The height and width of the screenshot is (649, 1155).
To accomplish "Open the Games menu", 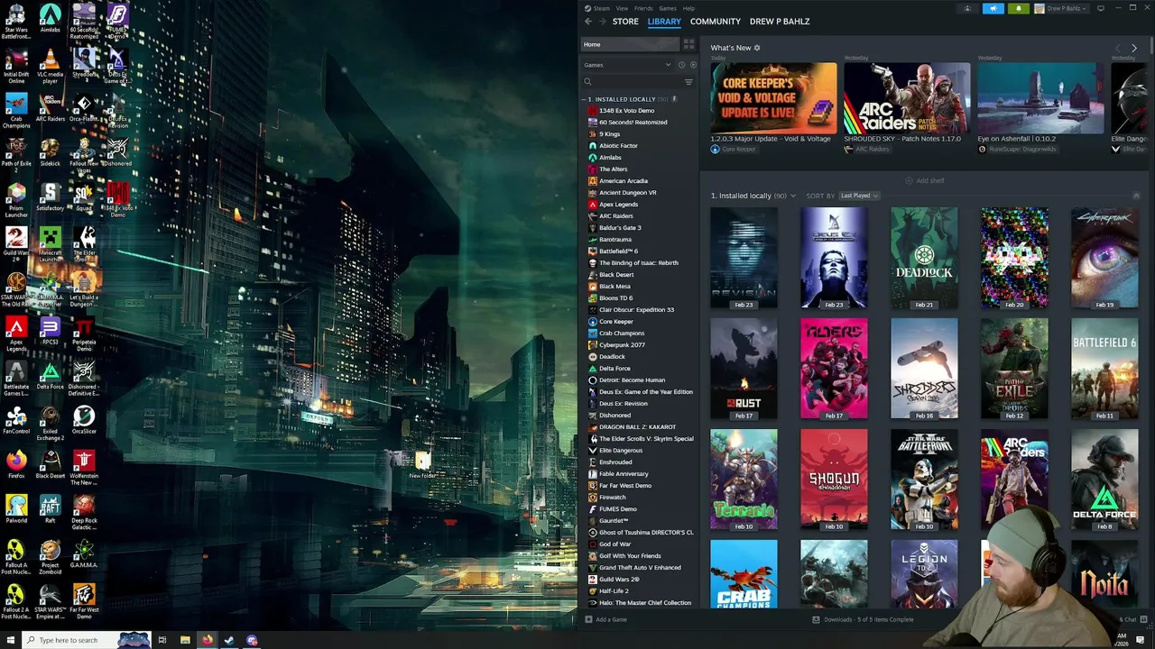I will pyautogui.click(x=667, y=8).
